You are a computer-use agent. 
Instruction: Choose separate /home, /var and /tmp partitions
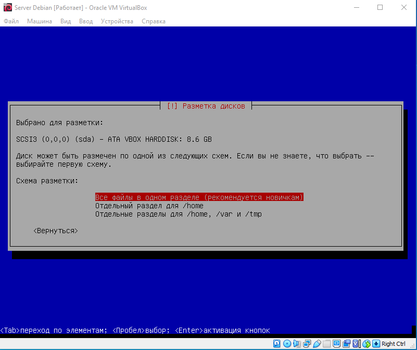point(178,214)
